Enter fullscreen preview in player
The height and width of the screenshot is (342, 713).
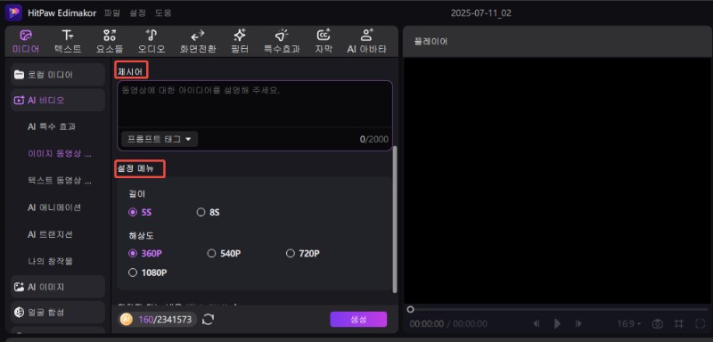coord(700,324)
